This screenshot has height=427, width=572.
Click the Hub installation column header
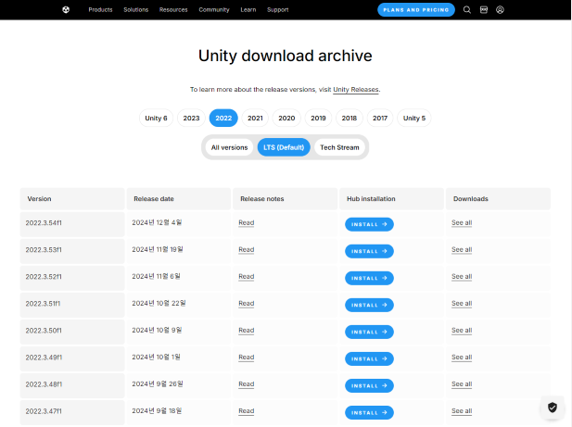coord(392,199)
